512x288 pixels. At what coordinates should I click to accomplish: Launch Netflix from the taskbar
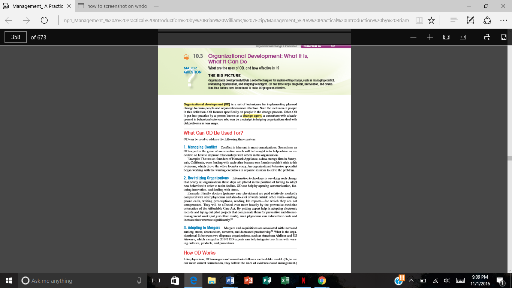coord(303,280)
